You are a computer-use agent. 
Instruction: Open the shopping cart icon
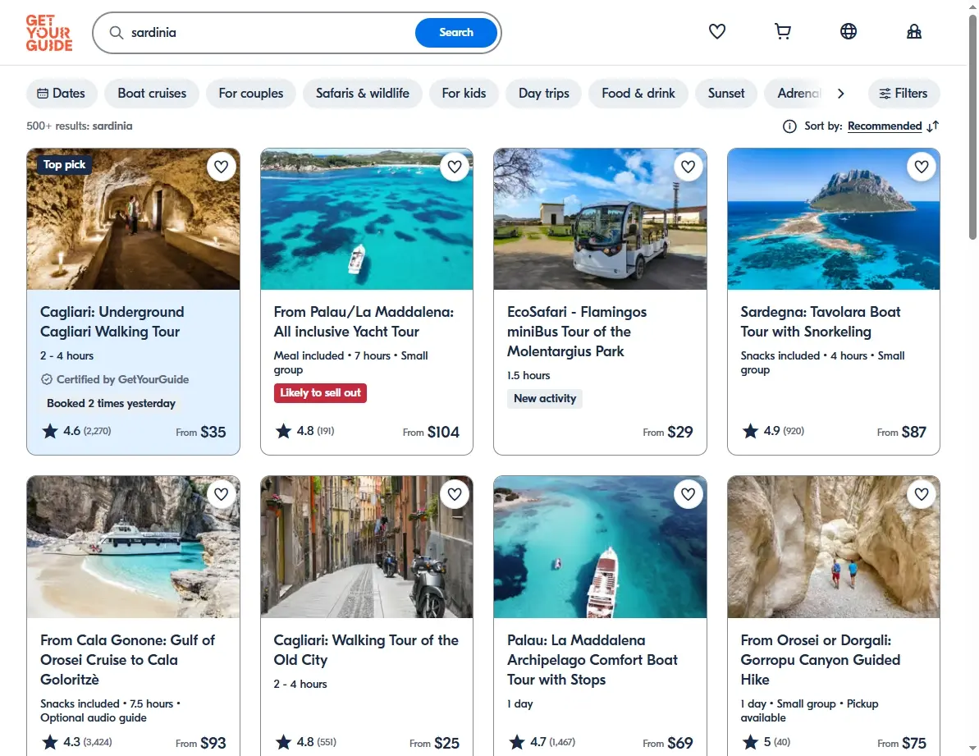tap(782, 31)
